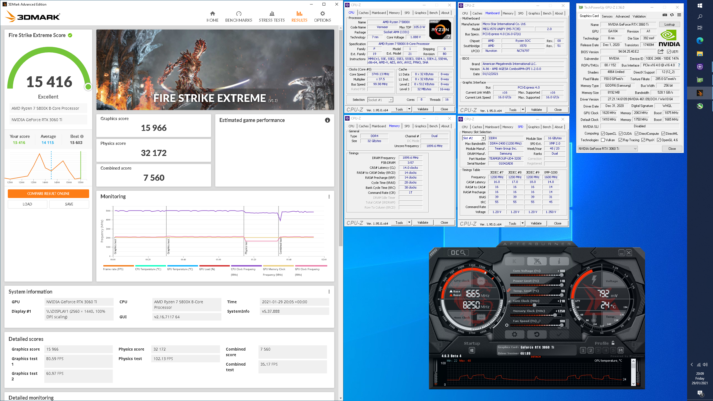Take a GPU-Z screenshot with the camera icon
The image size is (713, 401).
(665, 15)
